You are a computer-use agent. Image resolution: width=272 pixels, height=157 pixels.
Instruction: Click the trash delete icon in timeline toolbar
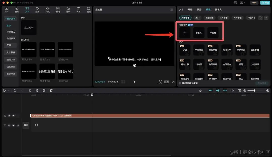tap(51, 91)
